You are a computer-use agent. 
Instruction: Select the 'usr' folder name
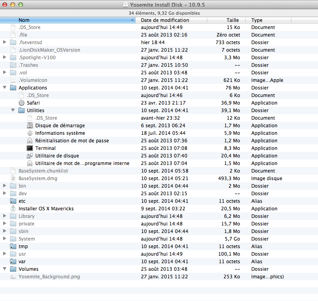click(22, 254)
